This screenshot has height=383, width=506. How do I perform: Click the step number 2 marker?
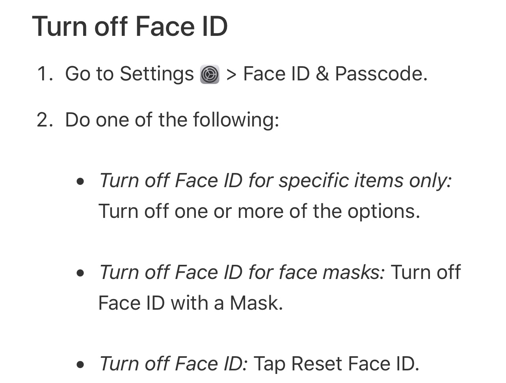pyautogui.click(x=44, y=120)
